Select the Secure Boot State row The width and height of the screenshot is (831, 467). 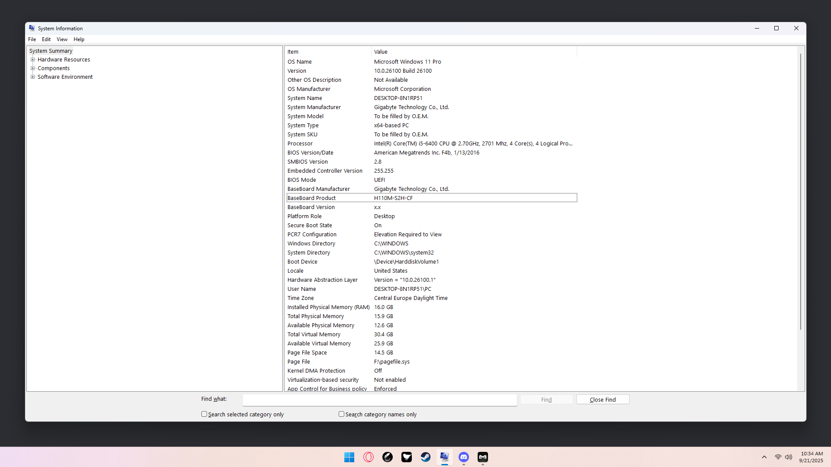click(432, 225)
